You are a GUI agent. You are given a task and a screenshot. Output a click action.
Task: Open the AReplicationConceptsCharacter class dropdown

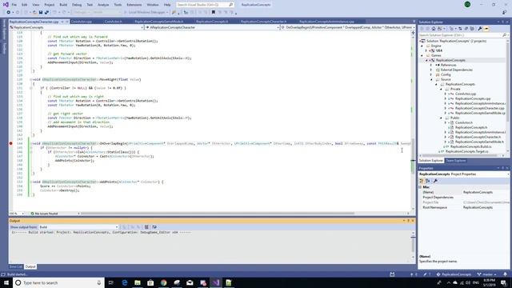(x=212, y=27)
